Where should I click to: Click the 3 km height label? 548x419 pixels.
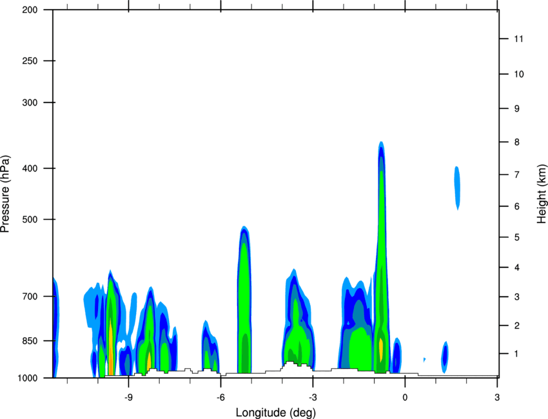(516, 297)
